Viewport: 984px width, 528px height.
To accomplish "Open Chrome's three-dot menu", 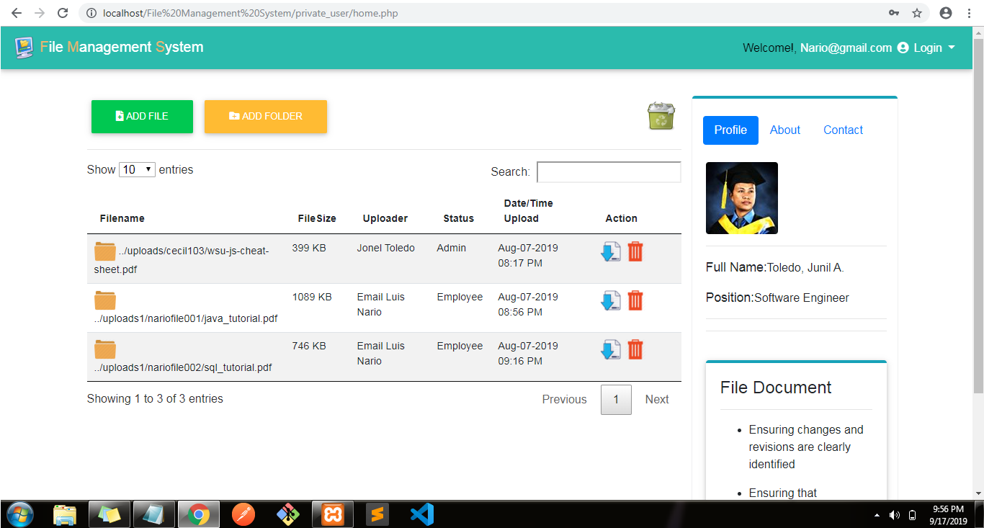I will (x=969, y=13).
